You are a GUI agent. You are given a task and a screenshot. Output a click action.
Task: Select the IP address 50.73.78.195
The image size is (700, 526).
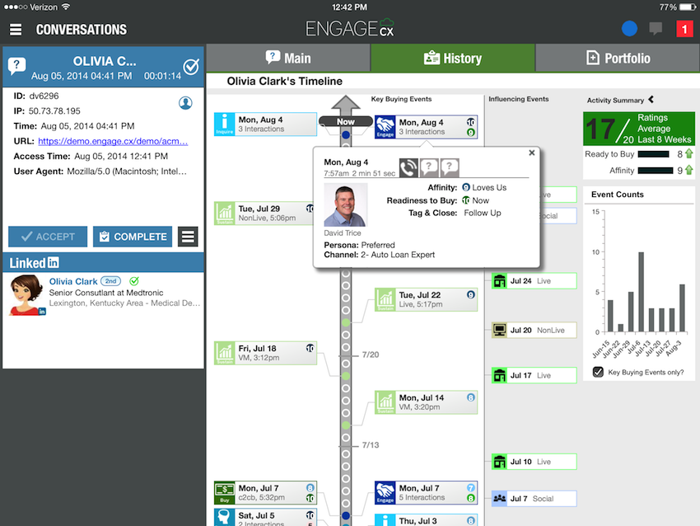click(54, 111)
